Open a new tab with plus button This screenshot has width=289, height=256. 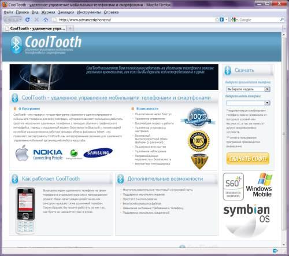coord(71,28)
